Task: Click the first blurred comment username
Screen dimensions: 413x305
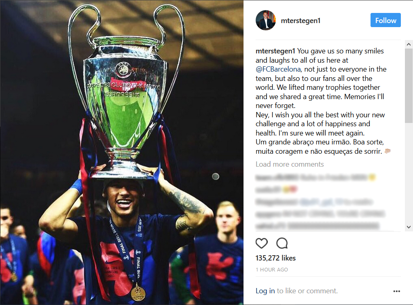Action: (276, 178)
